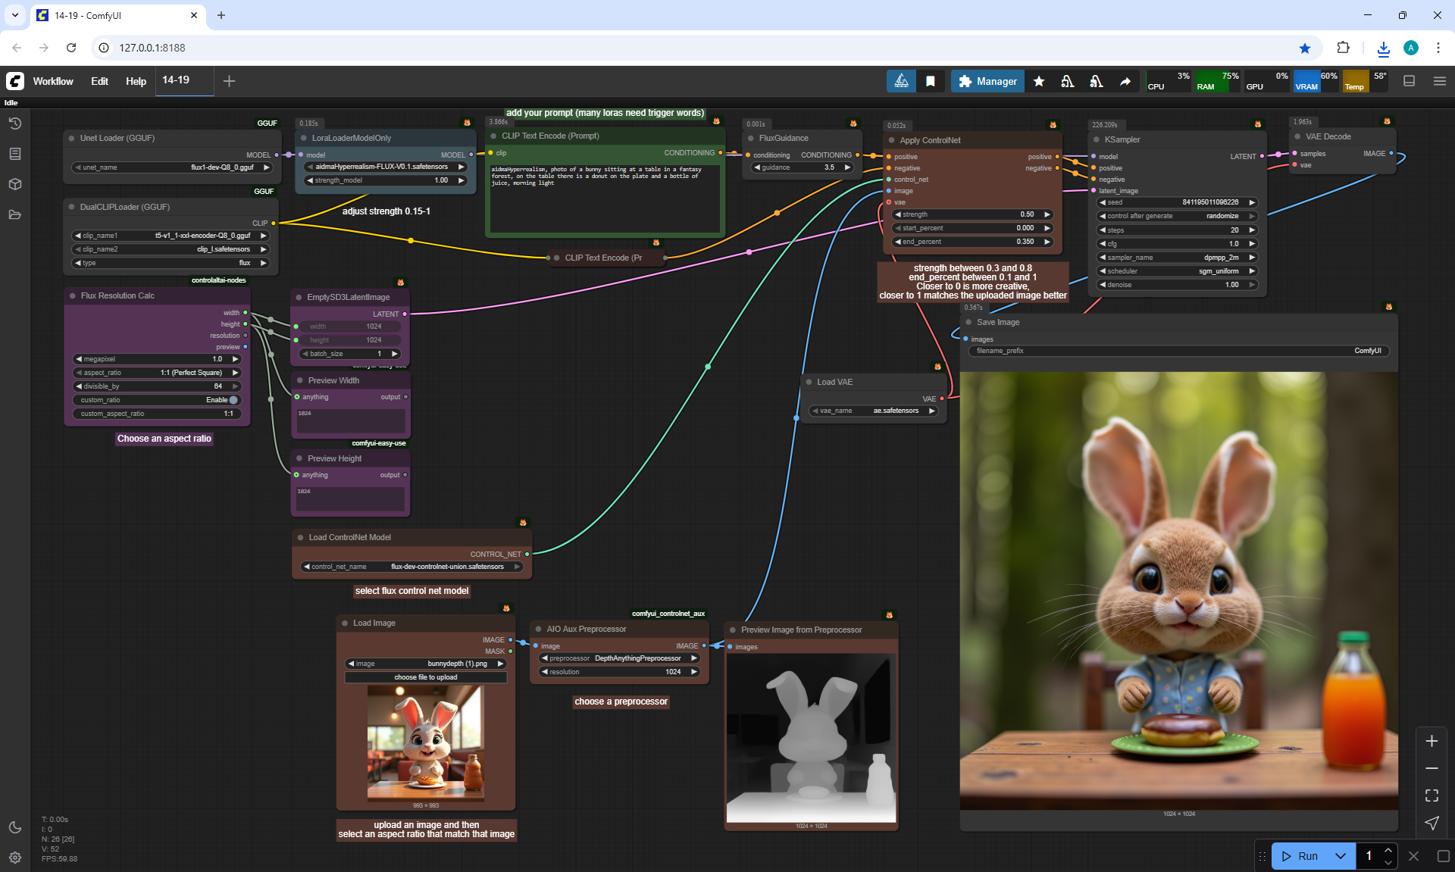The height and width of the screenshot is (872, 1455).
Task: Click fit view icon in canvas controls
Action: pyautogui.click(x=1432, y=795)
